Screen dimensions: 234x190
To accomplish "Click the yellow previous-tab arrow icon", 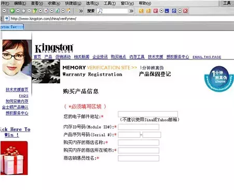I will [141, 11].
